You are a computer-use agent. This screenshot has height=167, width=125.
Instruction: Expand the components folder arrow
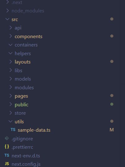tap(11, 36)
